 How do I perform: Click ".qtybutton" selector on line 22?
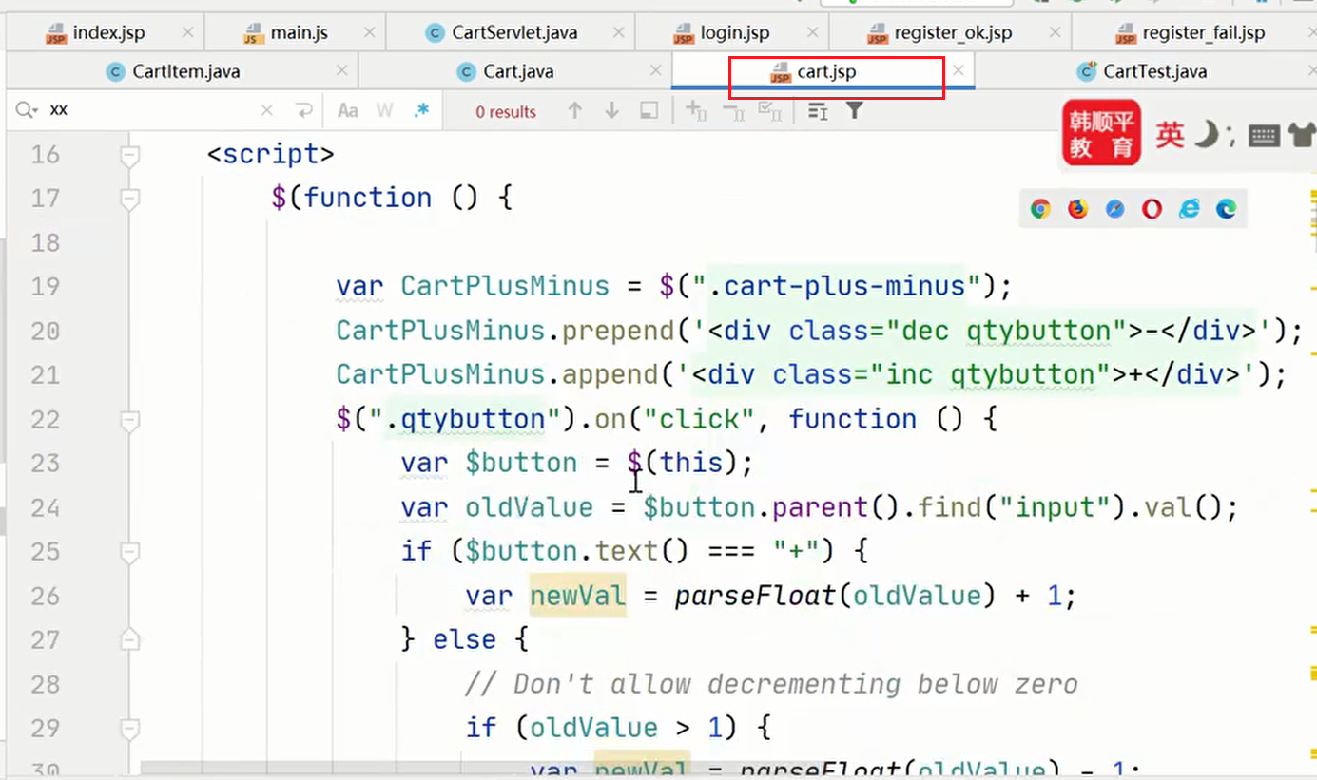click(464, 418)
